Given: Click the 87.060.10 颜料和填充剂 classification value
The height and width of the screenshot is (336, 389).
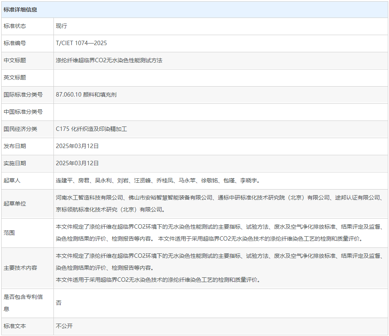Looking at the screenshot, I should point(86,95).
